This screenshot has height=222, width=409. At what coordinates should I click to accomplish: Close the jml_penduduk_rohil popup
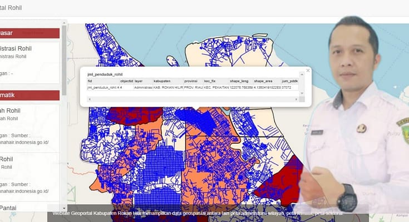point(308,70)
